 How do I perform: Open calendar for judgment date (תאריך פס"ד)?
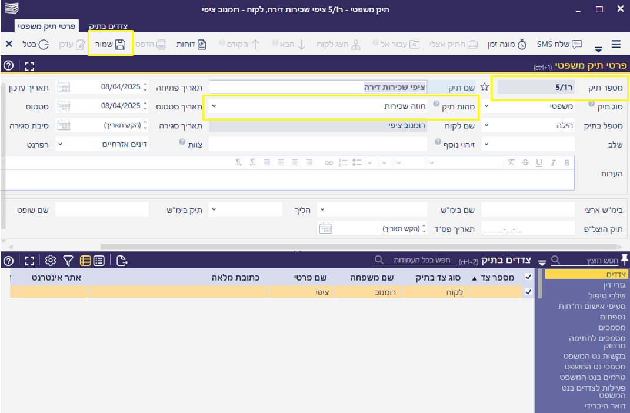(325, 229)
